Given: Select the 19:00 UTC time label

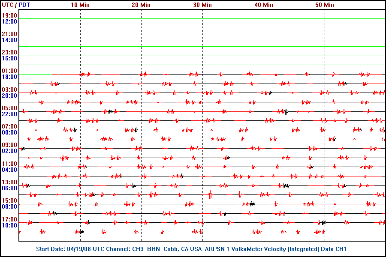Looking at the screenshot, I should 9,15.
